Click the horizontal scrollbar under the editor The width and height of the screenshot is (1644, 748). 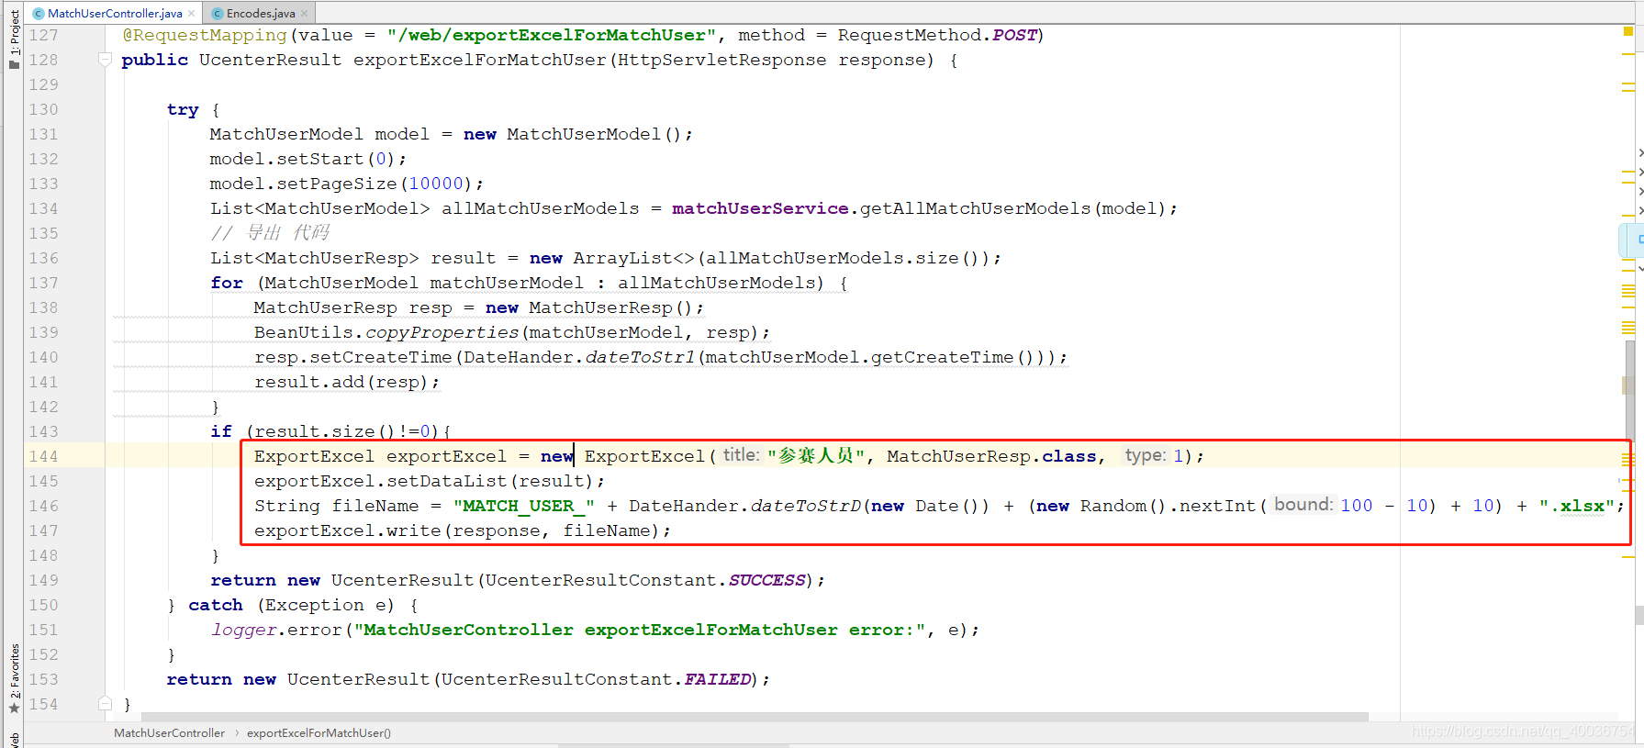(755, 717)
